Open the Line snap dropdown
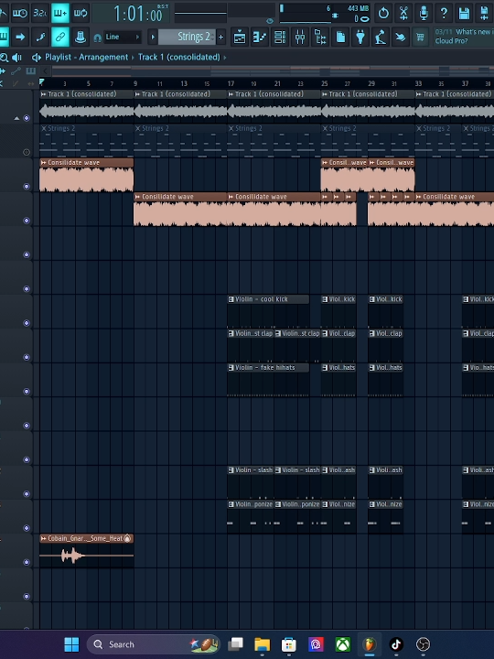The image size is (494, 659). pyautogui.click(x=122, y=37)
